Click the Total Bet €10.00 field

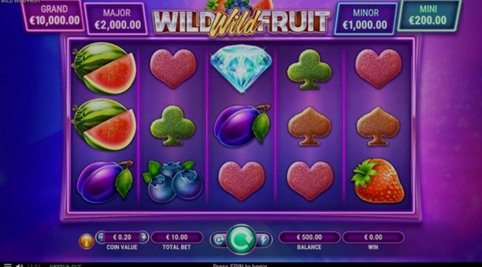tap(177, 237)
